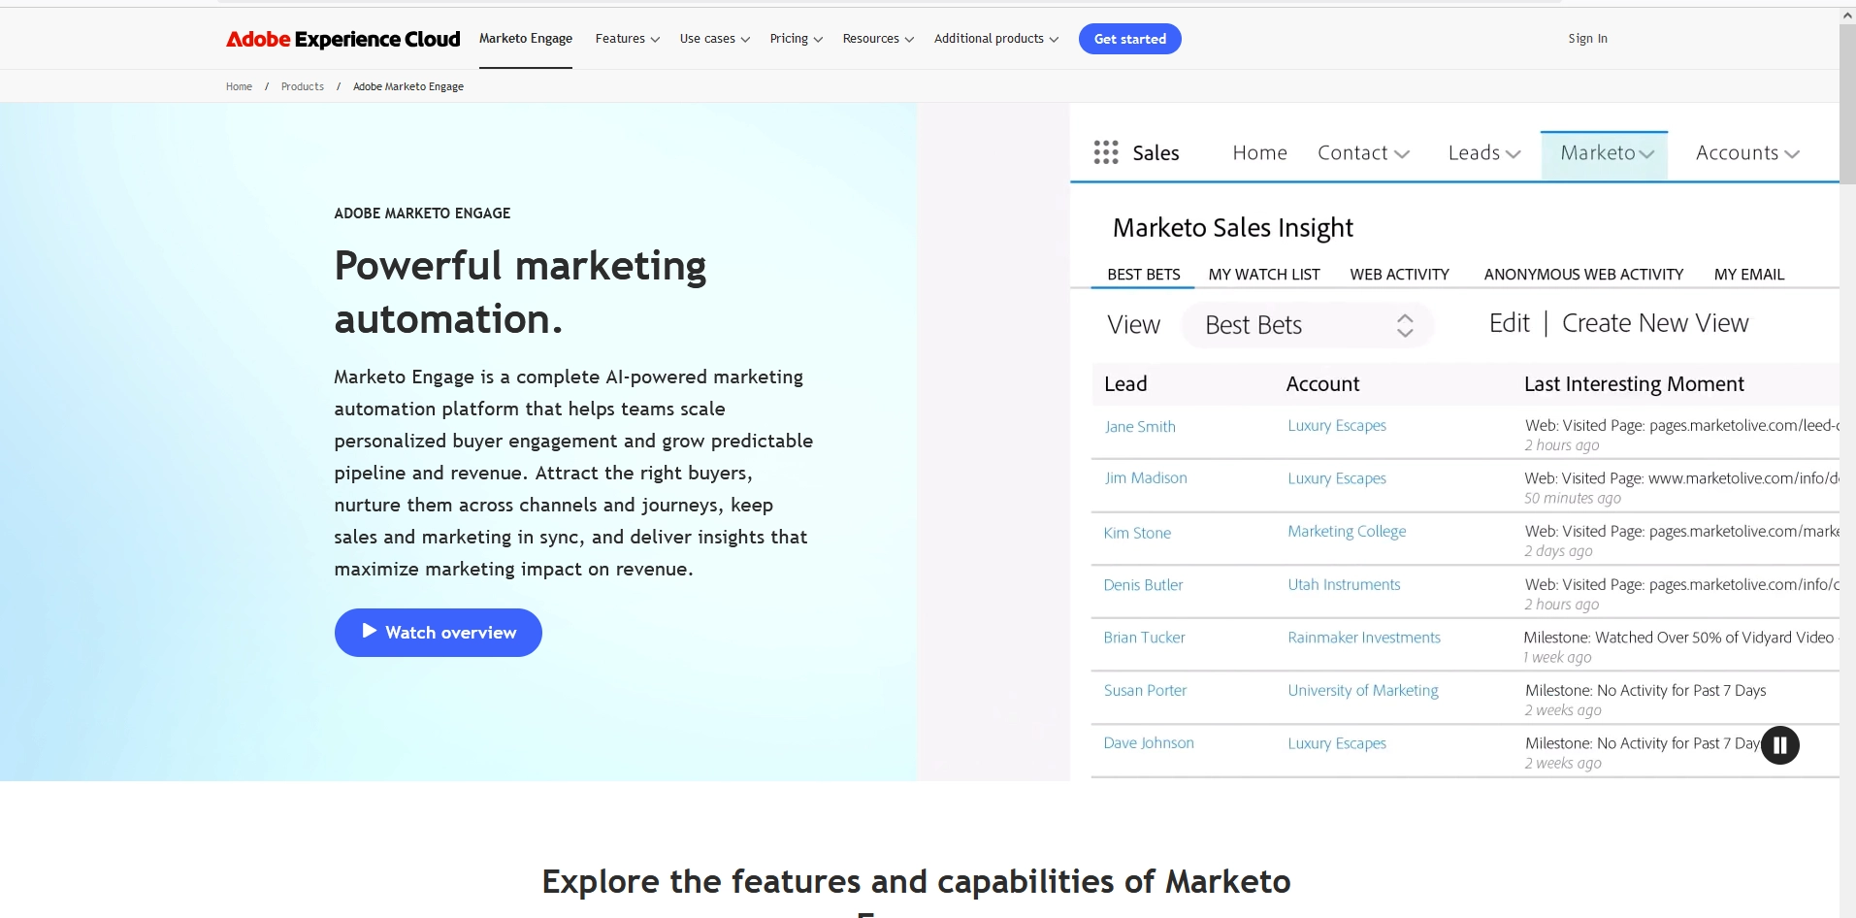The image size is (1856, 918).
Task: Open Rainmaker Investments account
Action: point(1364,638)
